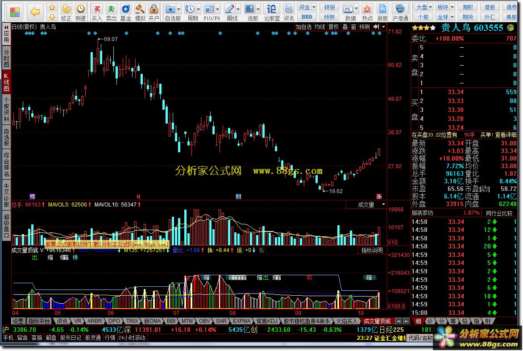
Task: Click the 指标说明 indicator description button
Action: coord(372,250)
